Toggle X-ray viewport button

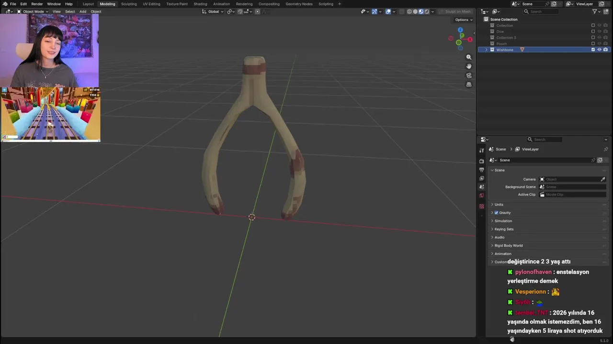401,11
